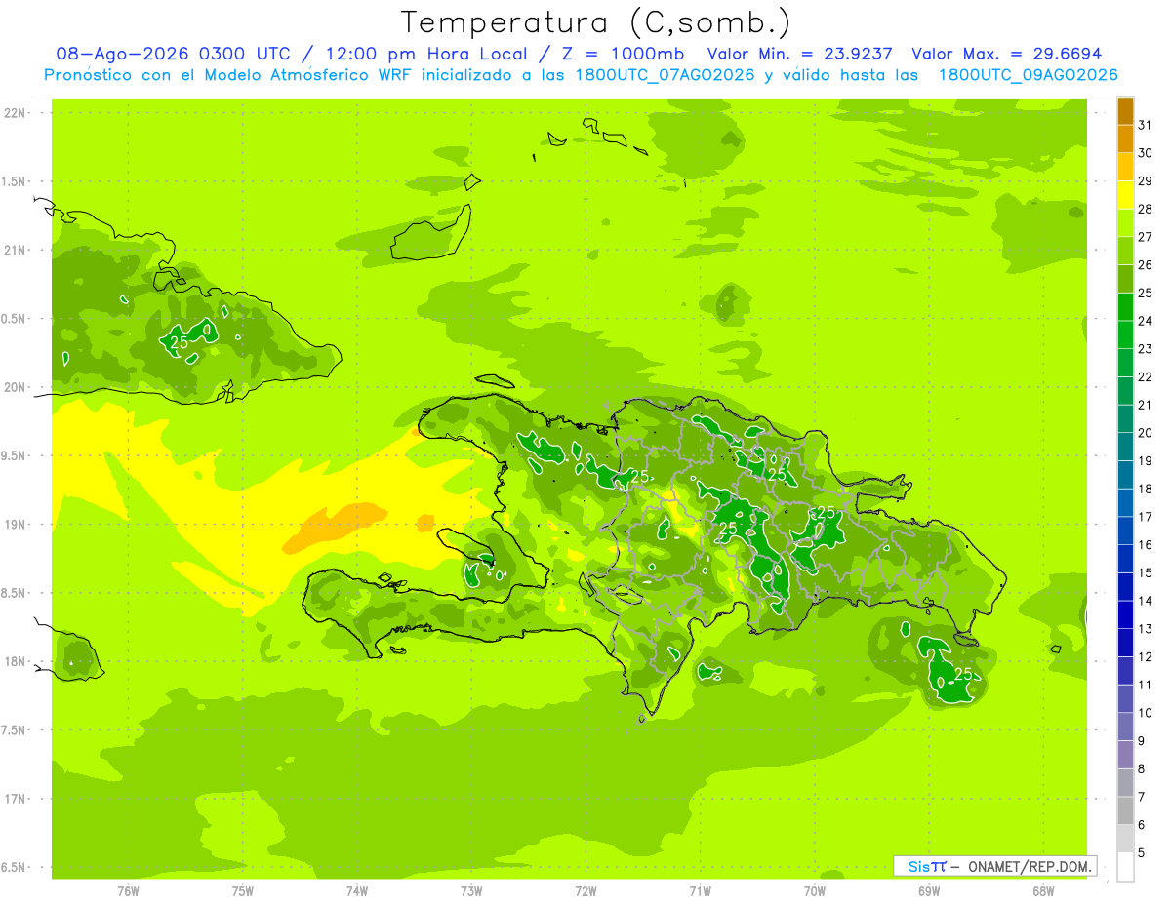
Task: Click the '19N' latitude label
Action: [15, 525]
